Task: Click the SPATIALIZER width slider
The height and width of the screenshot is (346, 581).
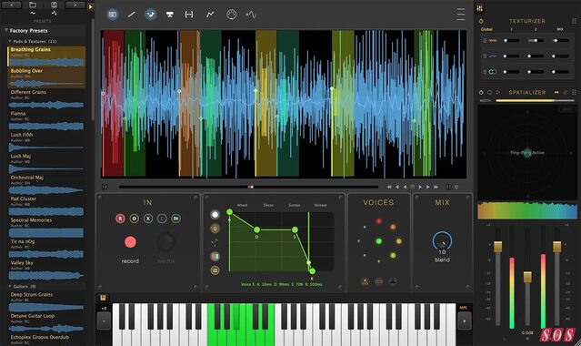Action: click(535, 100)
